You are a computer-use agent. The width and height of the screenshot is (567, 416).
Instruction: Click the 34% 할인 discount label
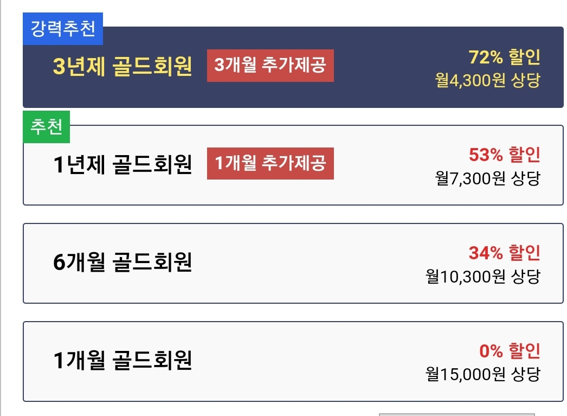[x=504, y=253]
